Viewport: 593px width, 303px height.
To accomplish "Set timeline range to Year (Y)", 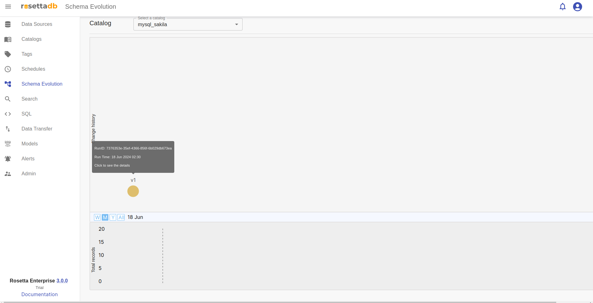I will point(113,217).
